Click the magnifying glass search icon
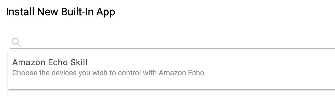 16,42
